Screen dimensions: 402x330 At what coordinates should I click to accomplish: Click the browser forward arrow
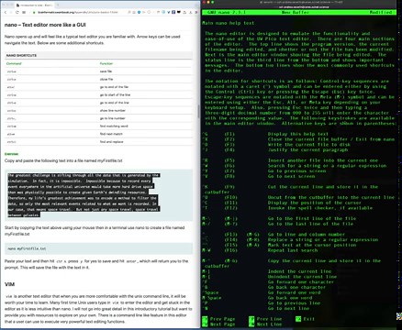[11, 12]
